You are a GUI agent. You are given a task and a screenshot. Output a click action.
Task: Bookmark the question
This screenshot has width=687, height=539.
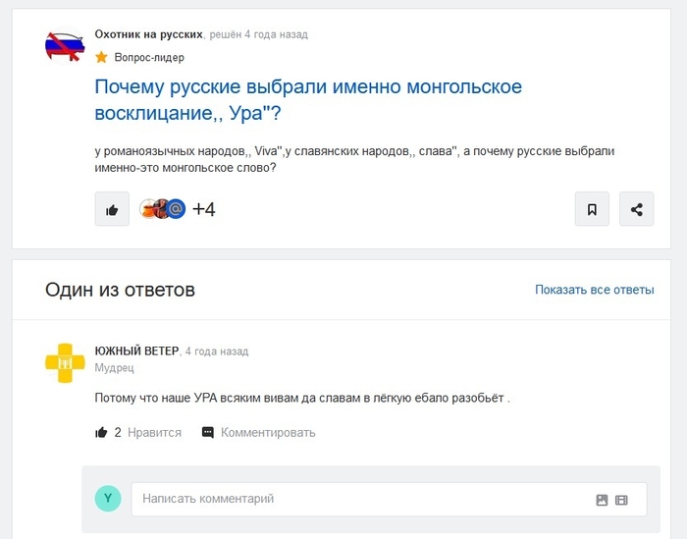coord(592,209)
